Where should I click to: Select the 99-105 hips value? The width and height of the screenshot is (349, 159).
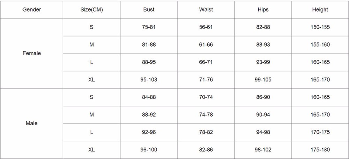point(263,80)
